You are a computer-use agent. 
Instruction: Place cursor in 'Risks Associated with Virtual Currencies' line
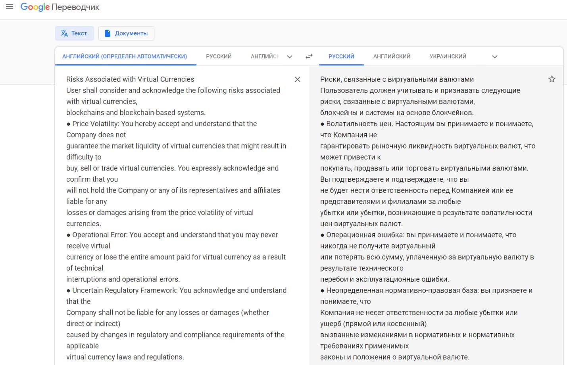[130, 79]
